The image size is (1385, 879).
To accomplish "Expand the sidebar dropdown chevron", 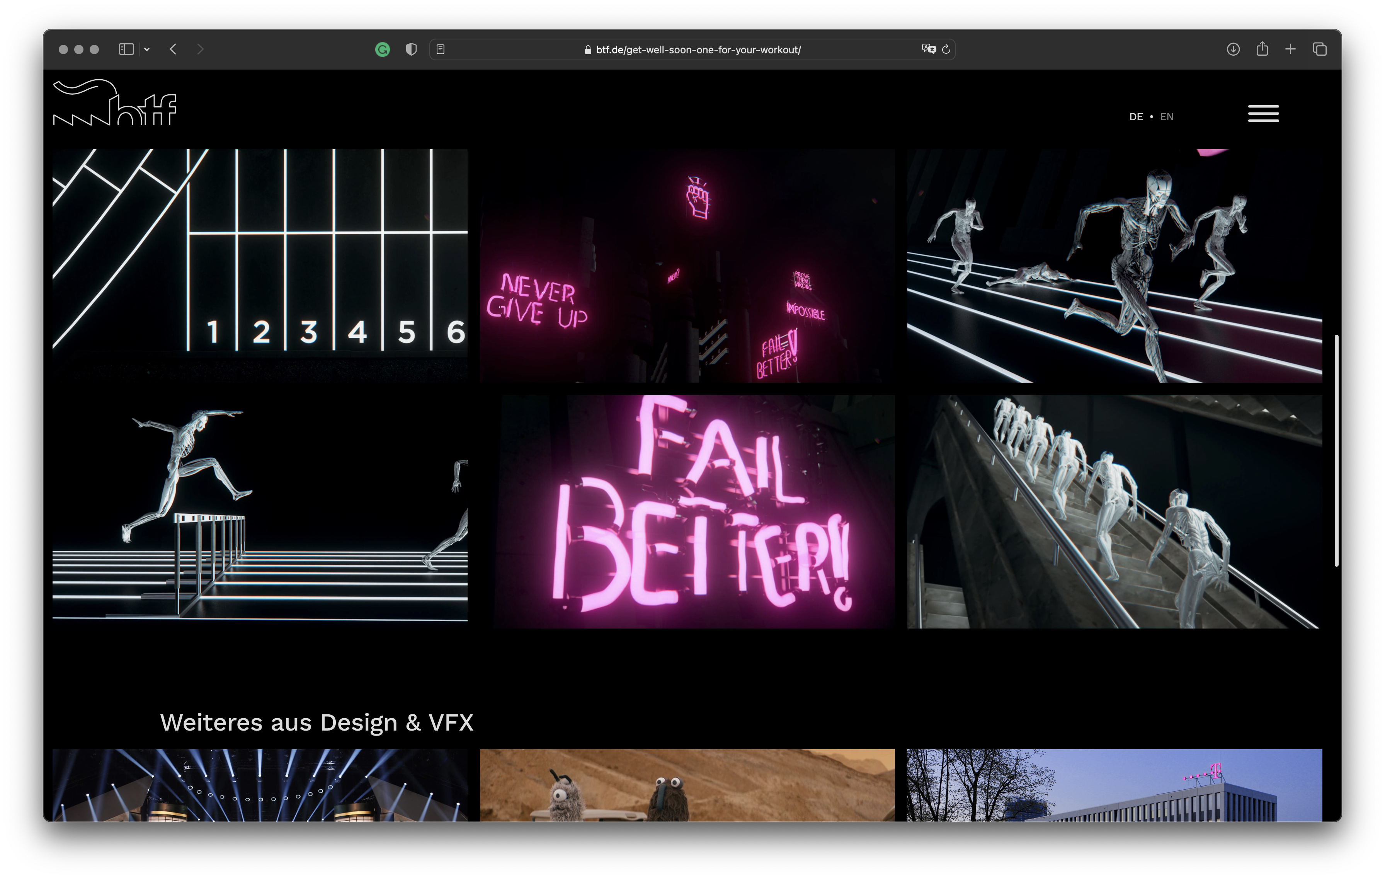I will click(147, 49).
